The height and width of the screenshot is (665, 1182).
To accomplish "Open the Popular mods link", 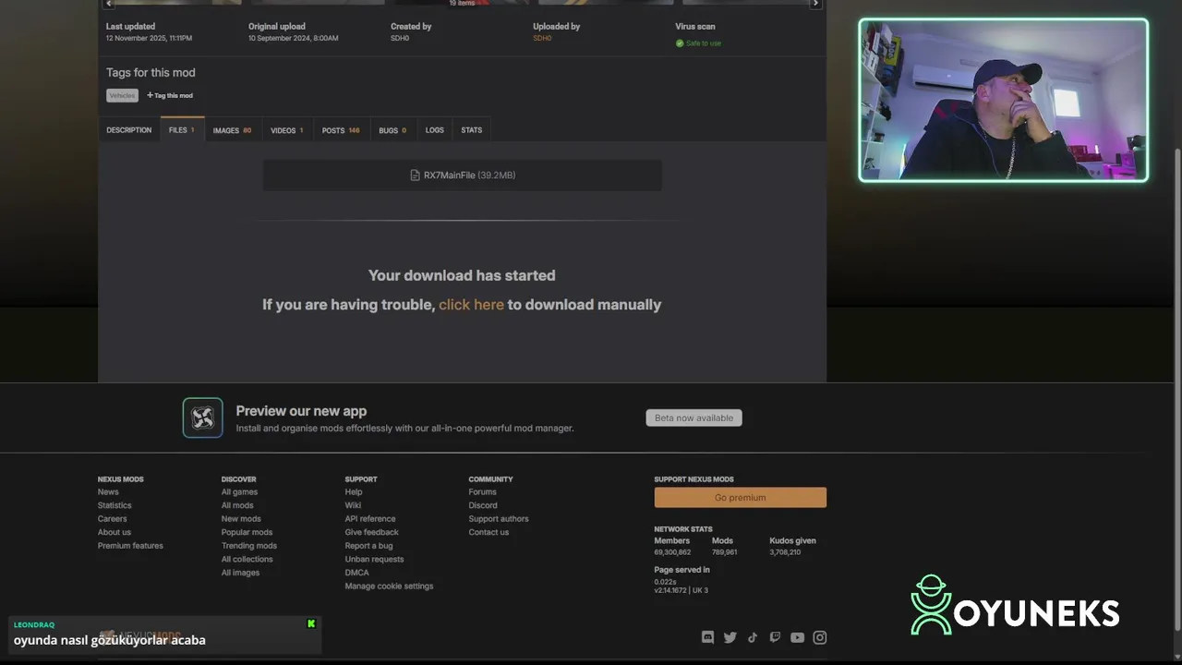I will point(247,532).
